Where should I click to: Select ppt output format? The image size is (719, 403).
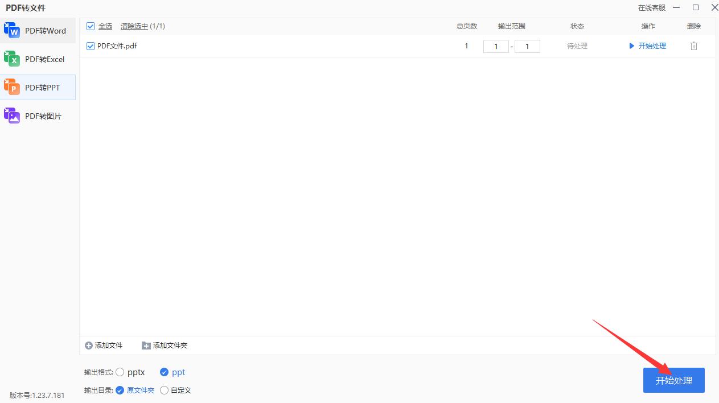click(164, 372)
